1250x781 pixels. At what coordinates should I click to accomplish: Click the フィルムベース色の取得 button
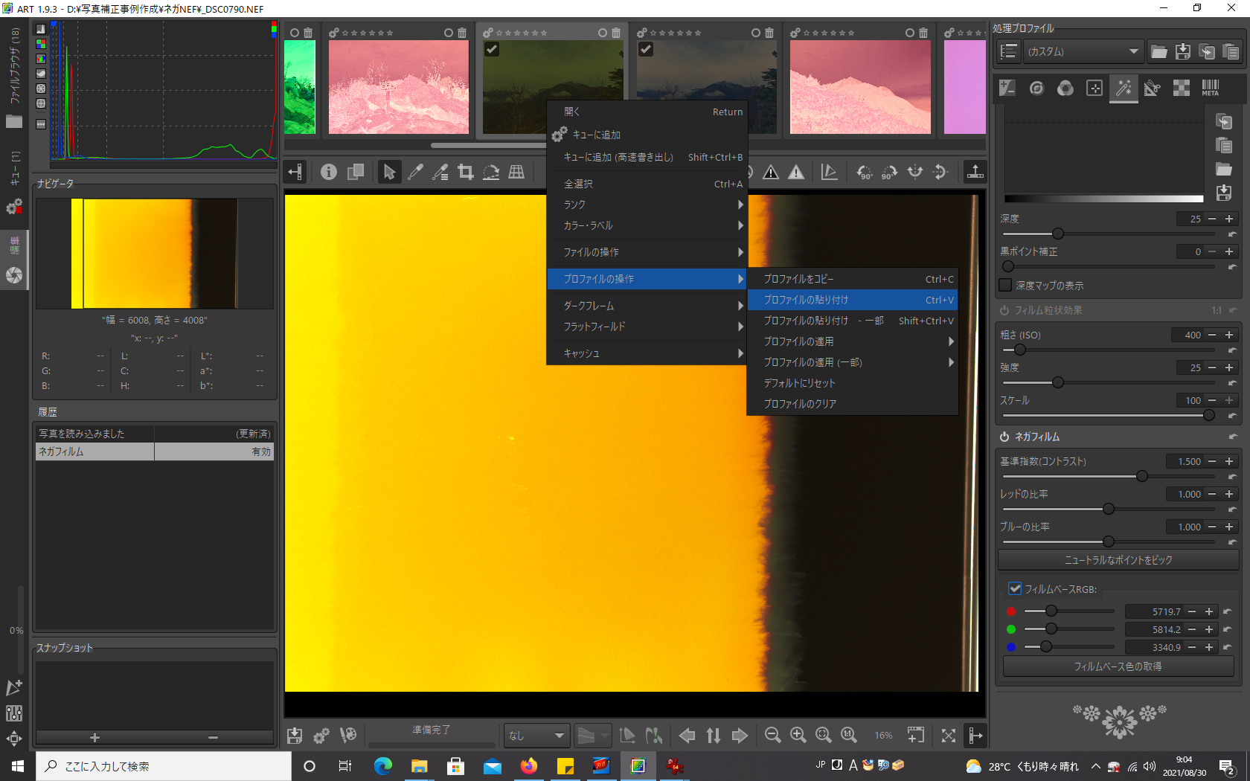coord(1118,666)
